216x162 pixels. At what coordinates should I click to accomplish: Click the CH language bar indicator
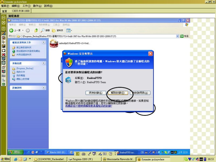pos(77,154)
